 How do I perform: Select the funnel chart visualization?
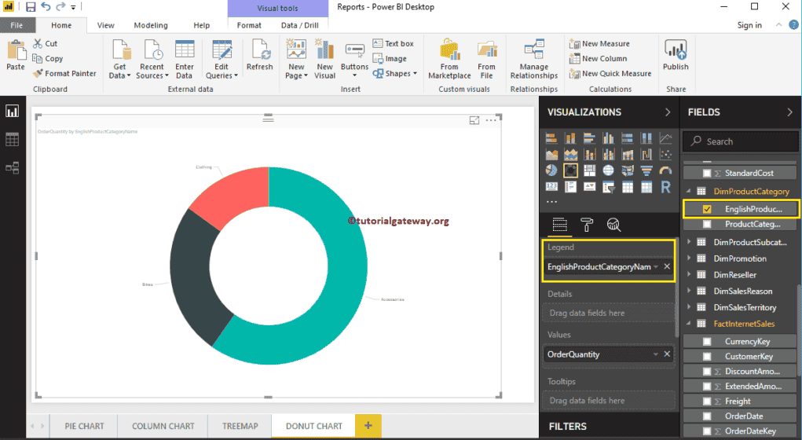point(646,170)
